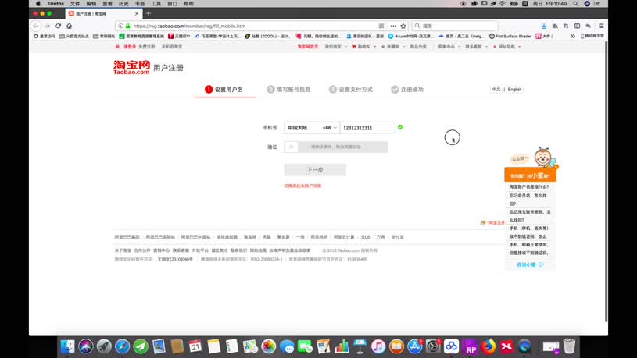Open Launchpad rocket in the Dock
637x358 pixels.
pyautogui.click(x=104, y=346)
